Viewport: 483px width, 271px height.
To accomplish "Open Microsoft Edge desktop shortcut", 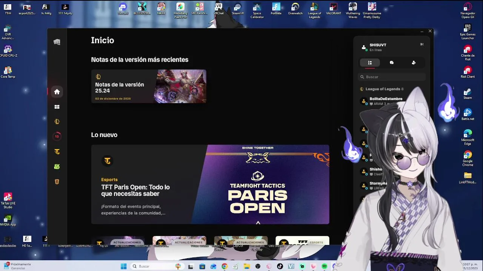I will point(468,137).
